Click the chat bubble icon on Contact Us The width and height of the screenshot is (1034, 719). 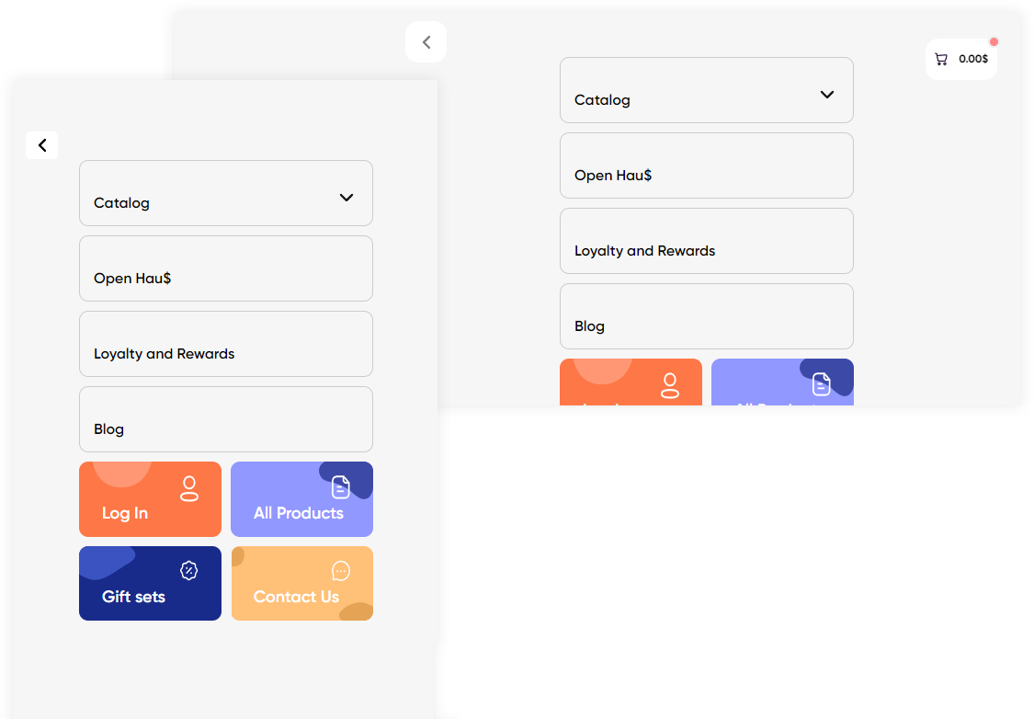(341, 572)
